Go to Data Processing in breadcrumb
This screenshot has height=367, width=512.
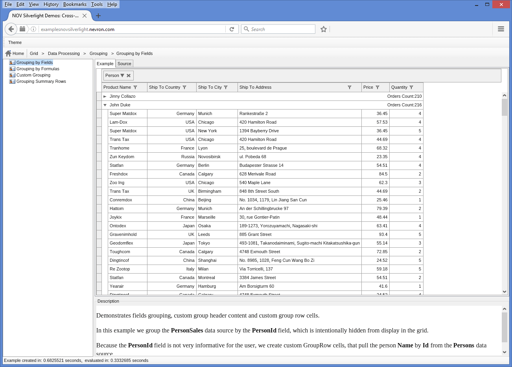point(64,53)
